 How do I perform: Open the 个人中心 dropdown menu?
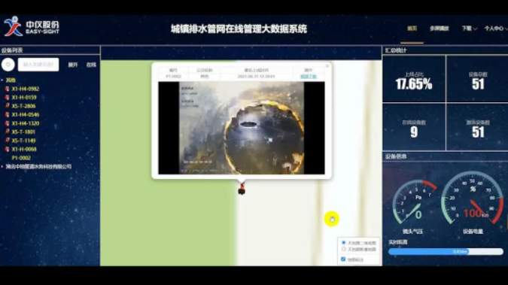tap(496, 29)
